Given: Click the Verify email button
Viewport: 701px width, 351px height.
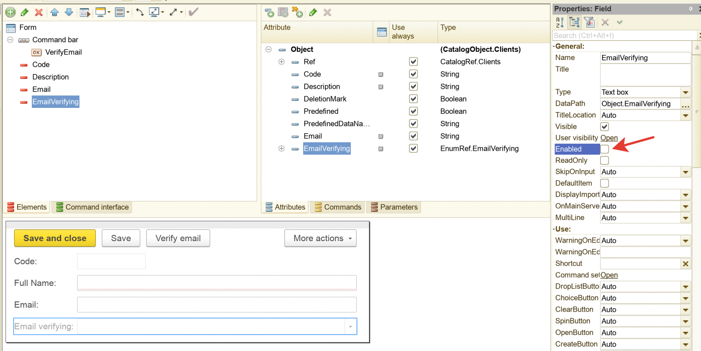Looking at the screenshot, I should tap(178, 238).
